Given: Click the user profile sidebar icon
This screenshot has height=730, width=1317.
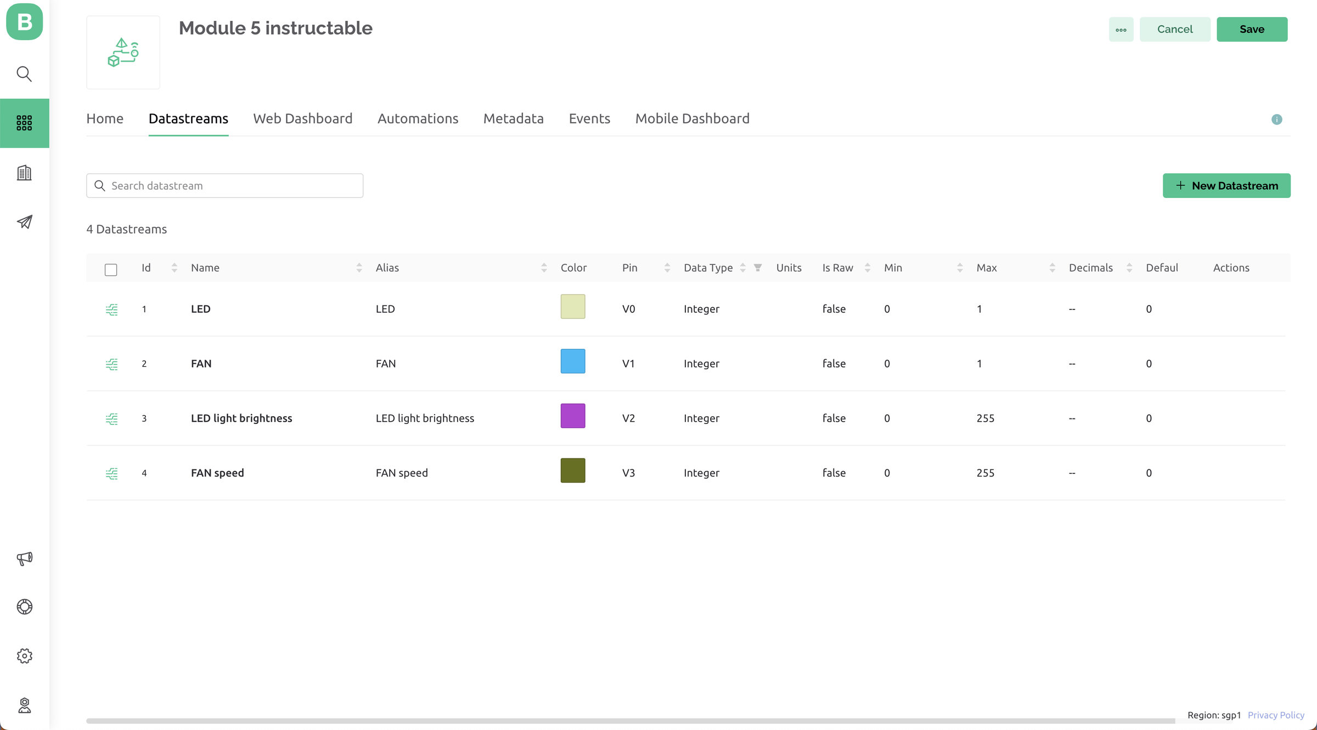Looking at the screenshot, I should coord(24,705).
